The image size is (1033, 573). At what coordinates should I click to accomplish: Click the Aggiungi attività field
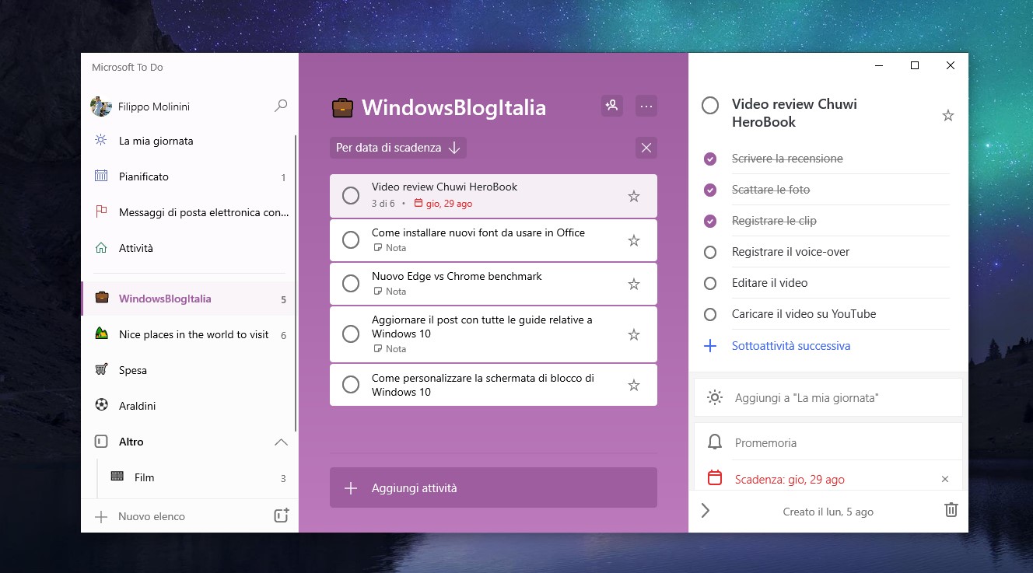tap(493, 487)
